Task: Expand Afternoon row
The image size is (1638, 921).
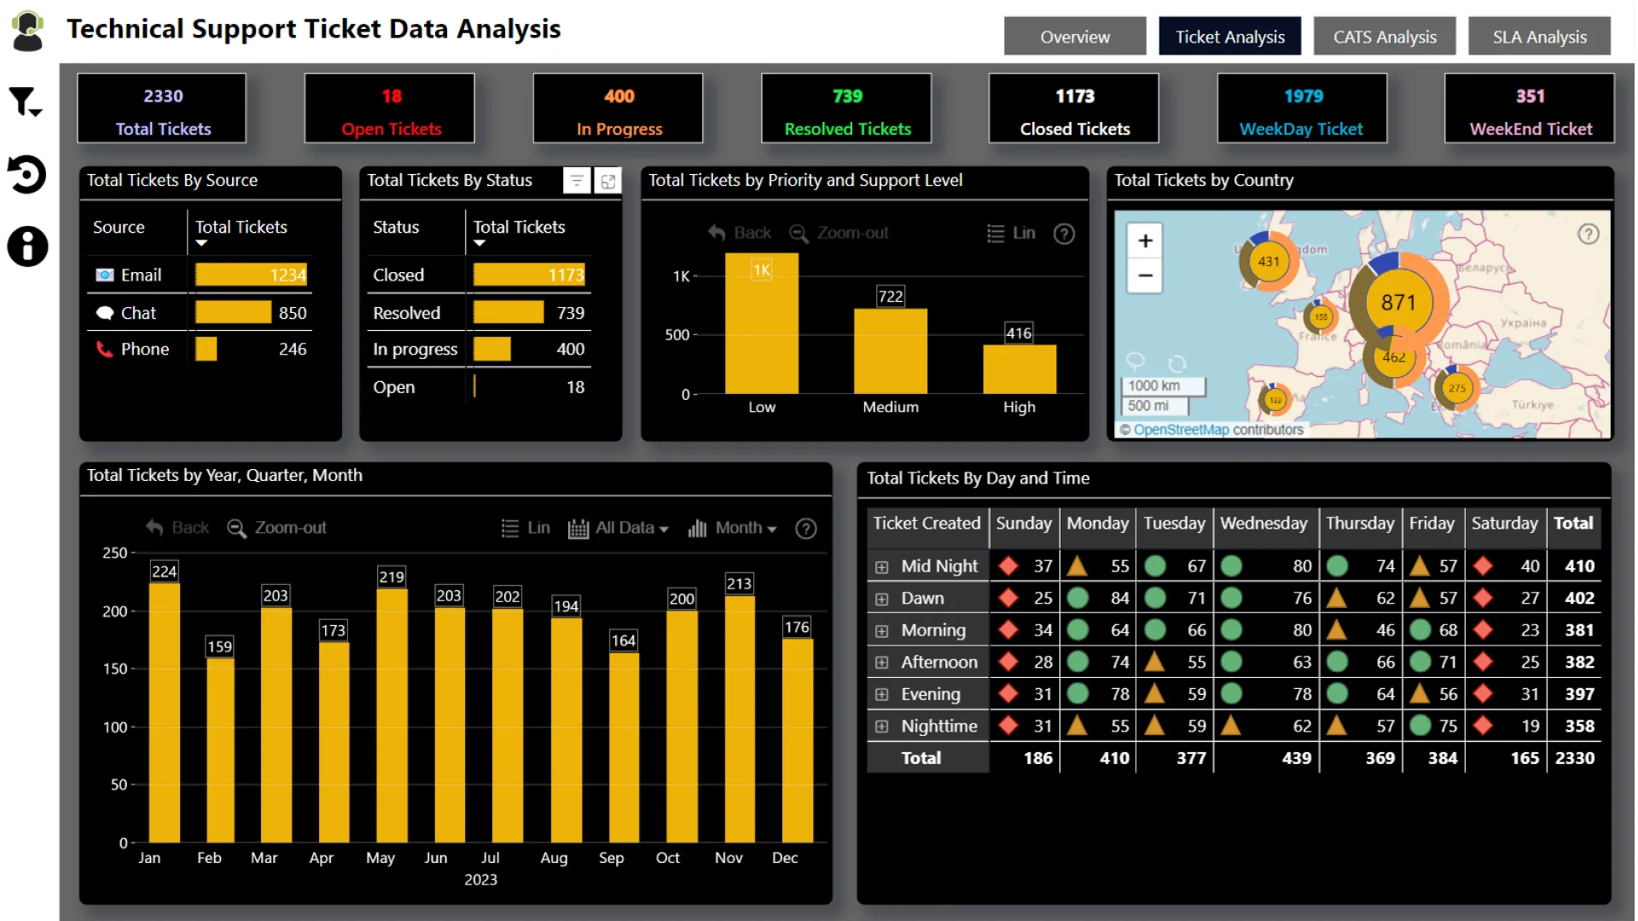Action: [x=881, y=663]
